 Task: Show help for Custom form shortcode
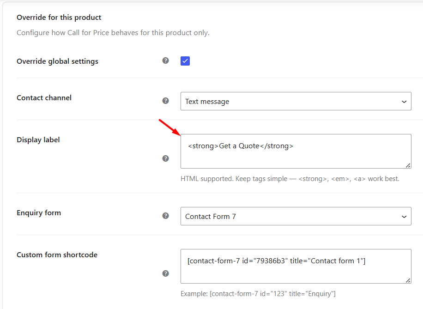[165, 273]
